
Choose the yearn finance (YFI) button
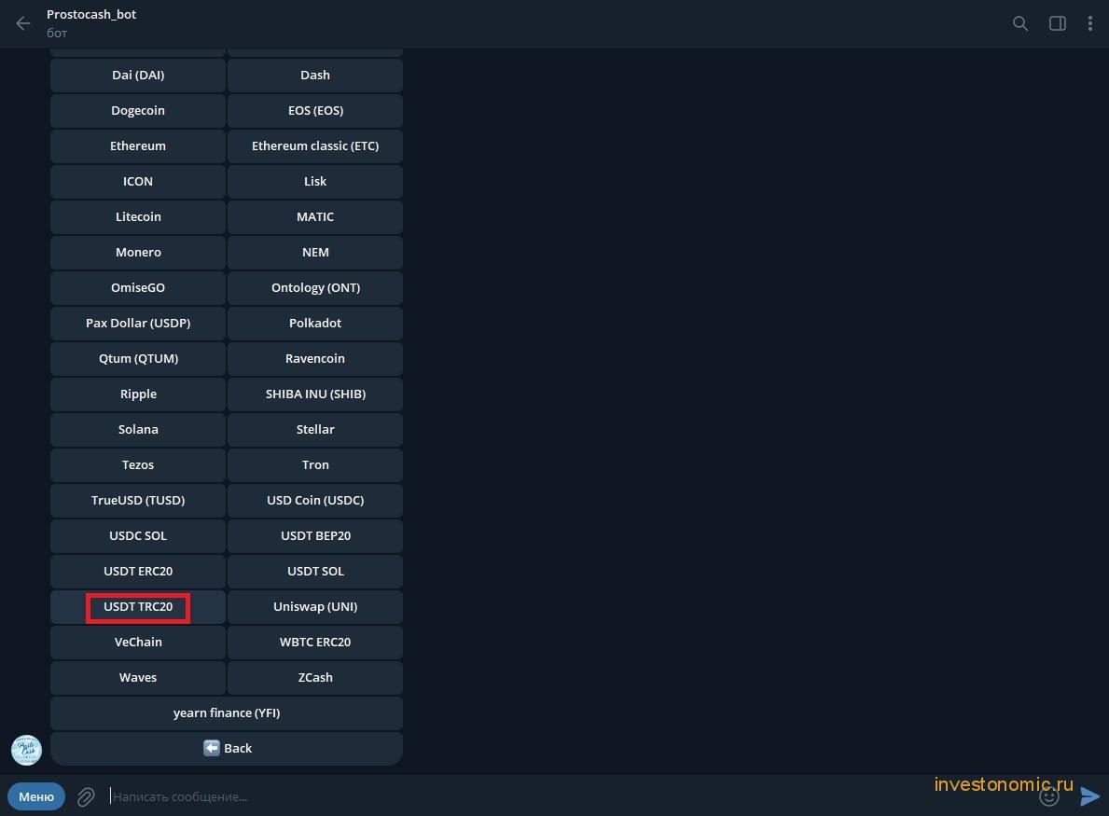point(227,712)
